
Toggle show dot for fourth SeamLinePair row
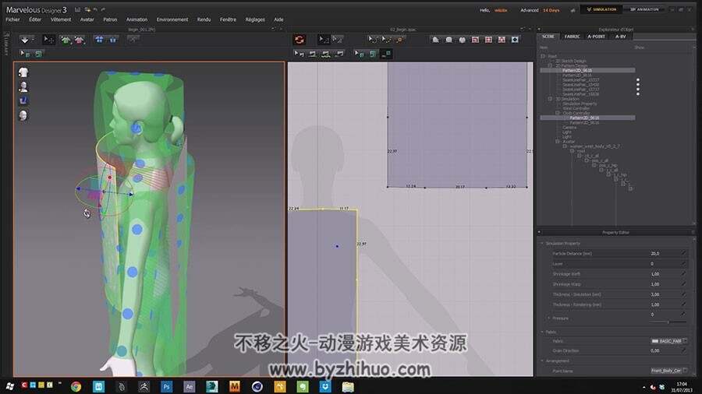[638, 94]
